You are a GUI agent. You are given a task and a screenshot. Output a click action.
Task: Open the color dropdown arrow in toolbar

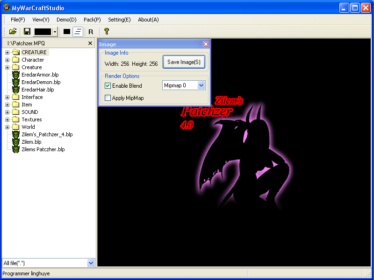coord(55,31)
